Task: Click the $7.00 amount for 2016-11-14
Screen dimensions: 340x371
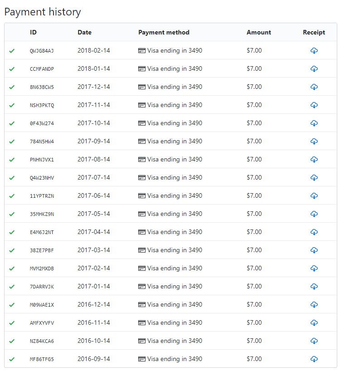Action: (254, 322)
